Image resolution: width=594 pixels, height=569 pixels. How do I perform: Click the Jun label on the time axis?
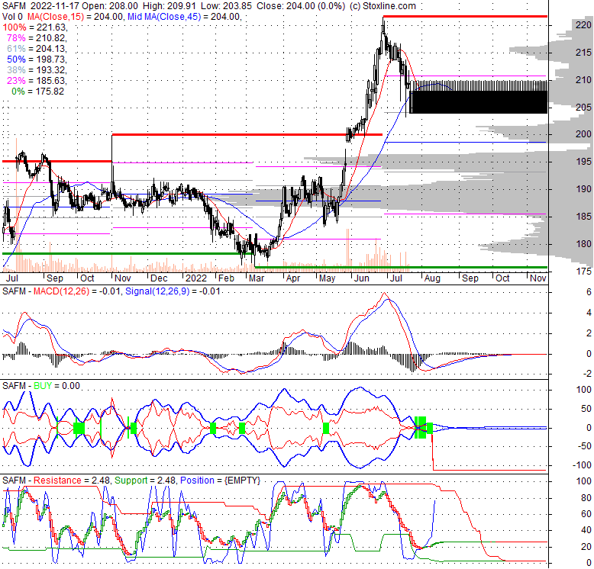click(361, 278)
